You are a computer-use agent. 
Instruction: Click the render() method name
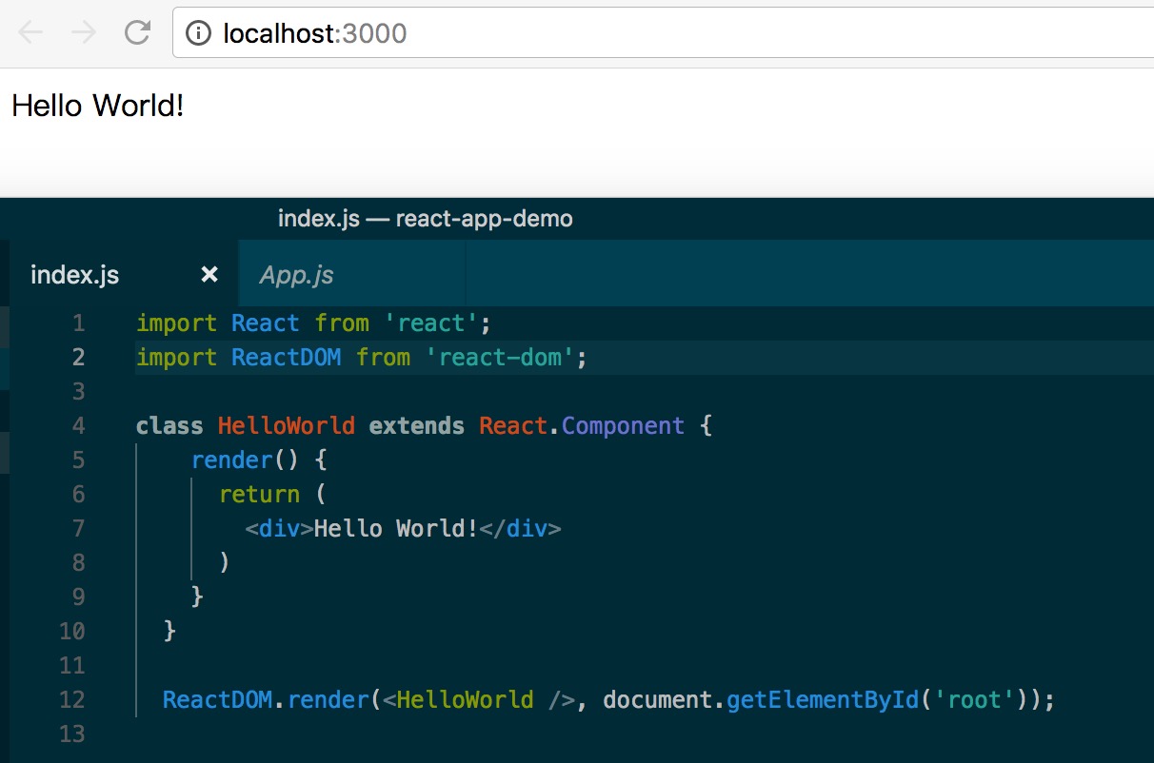(231, 460)
